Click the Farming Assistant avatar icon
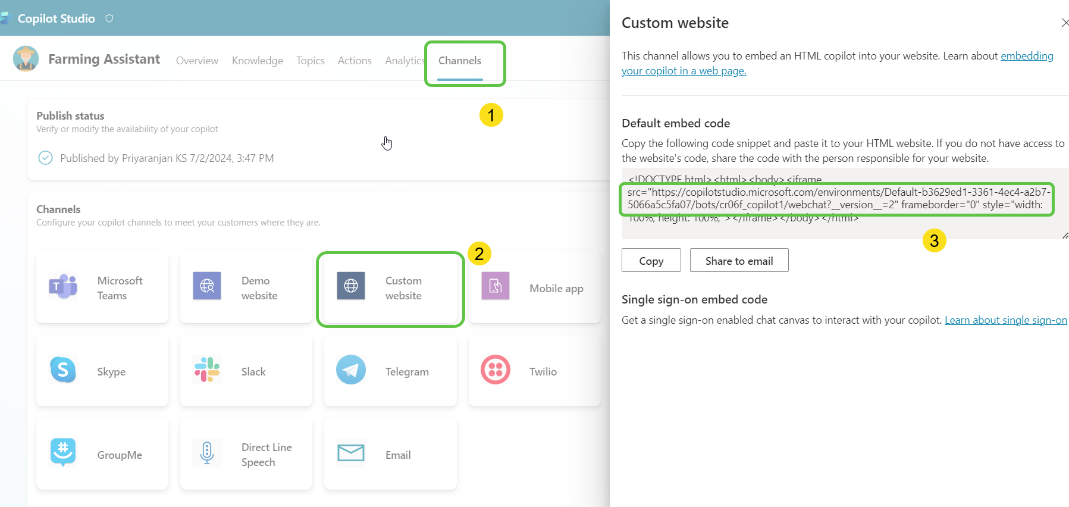Screen dimensions: 1069x507 coord(26,59)
